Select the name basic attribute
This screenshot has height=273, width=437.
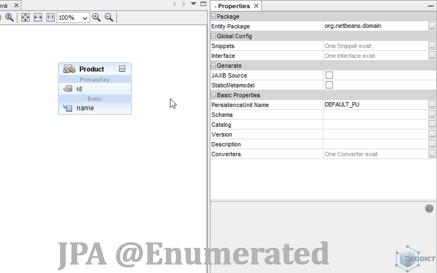coord(85,108)
